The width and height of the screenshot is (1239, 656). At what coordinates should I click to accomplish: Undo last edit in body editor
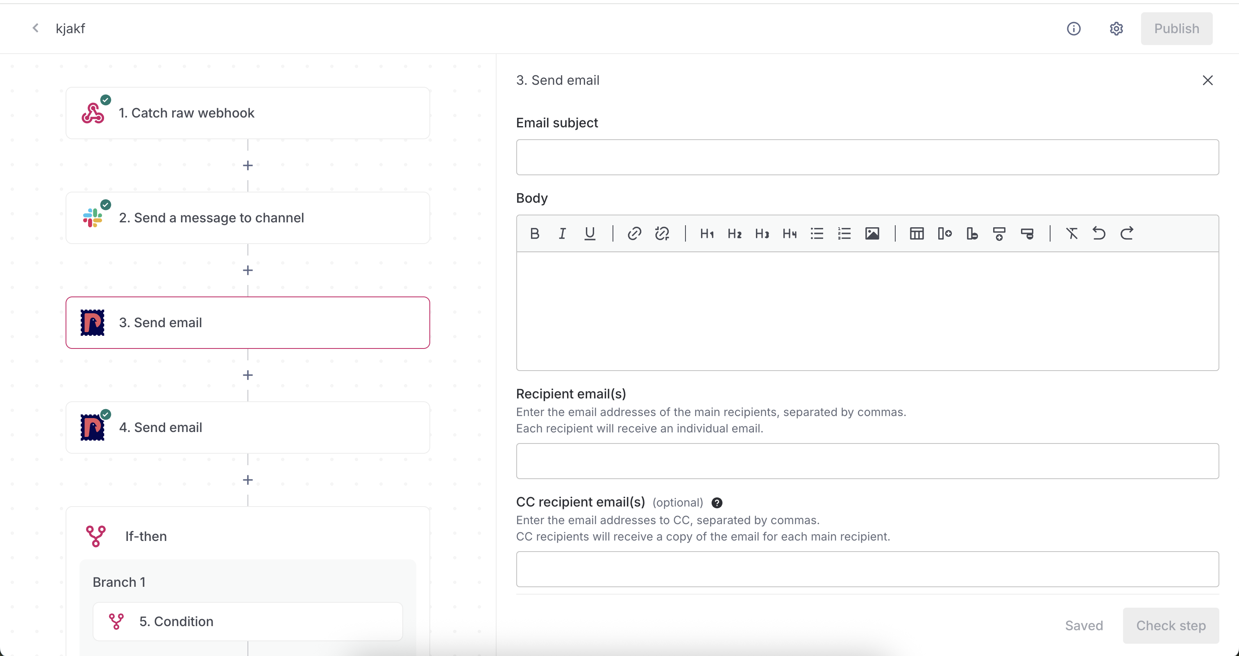[1099, 233]
